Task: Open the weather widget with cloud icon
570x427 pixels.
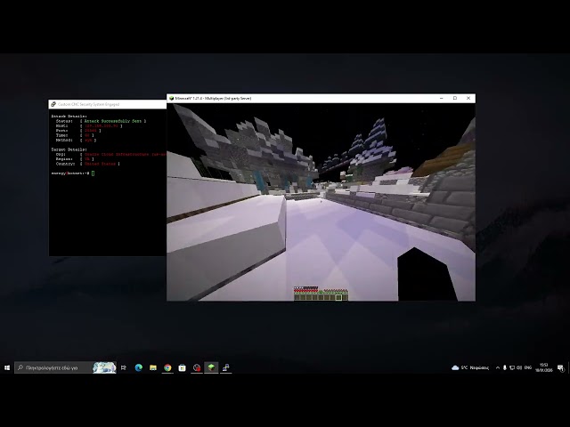Action: [470, 367]
